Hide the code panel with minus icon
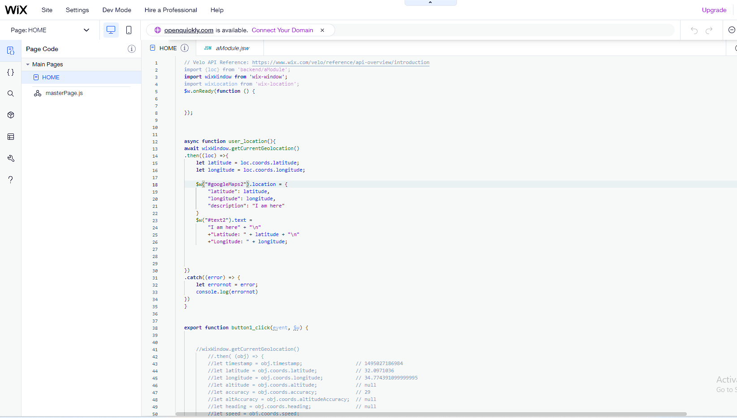The width and height of the screenshot is (737, 418). pos(732,30)
